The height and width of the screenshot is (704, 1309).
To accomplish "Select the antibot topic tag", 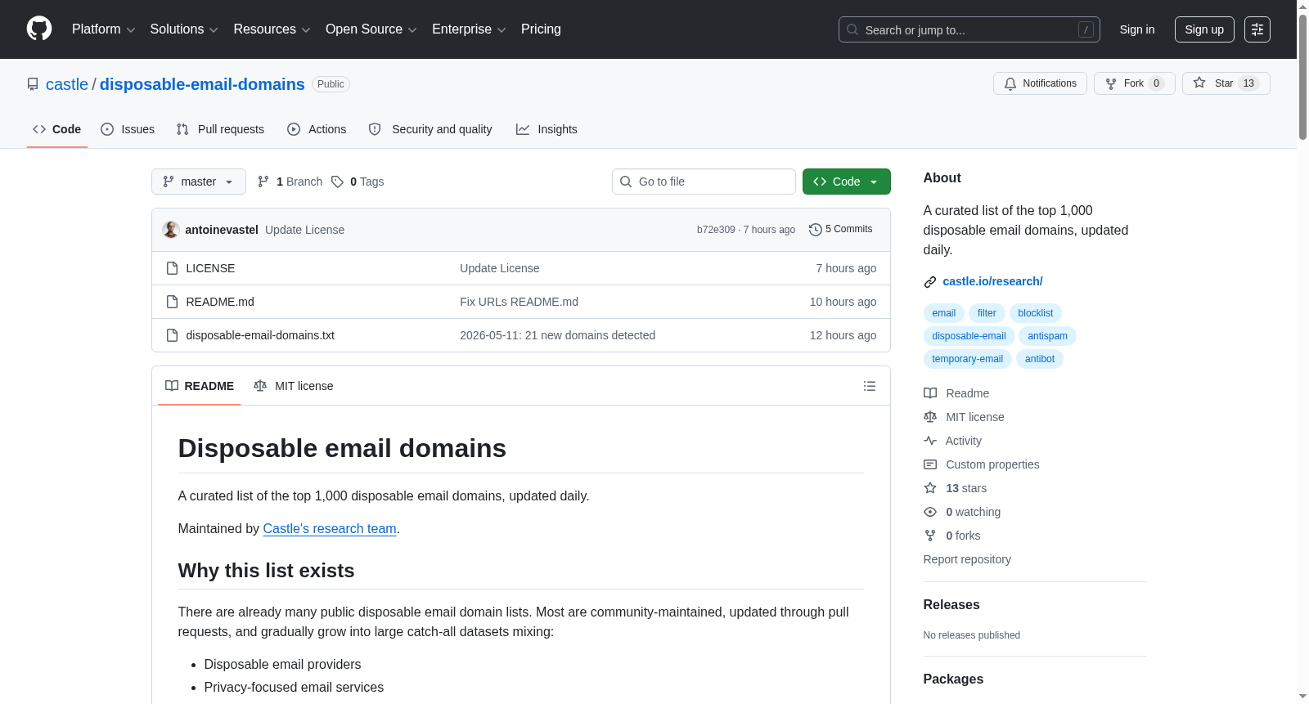I will (x=1040, y=359).
